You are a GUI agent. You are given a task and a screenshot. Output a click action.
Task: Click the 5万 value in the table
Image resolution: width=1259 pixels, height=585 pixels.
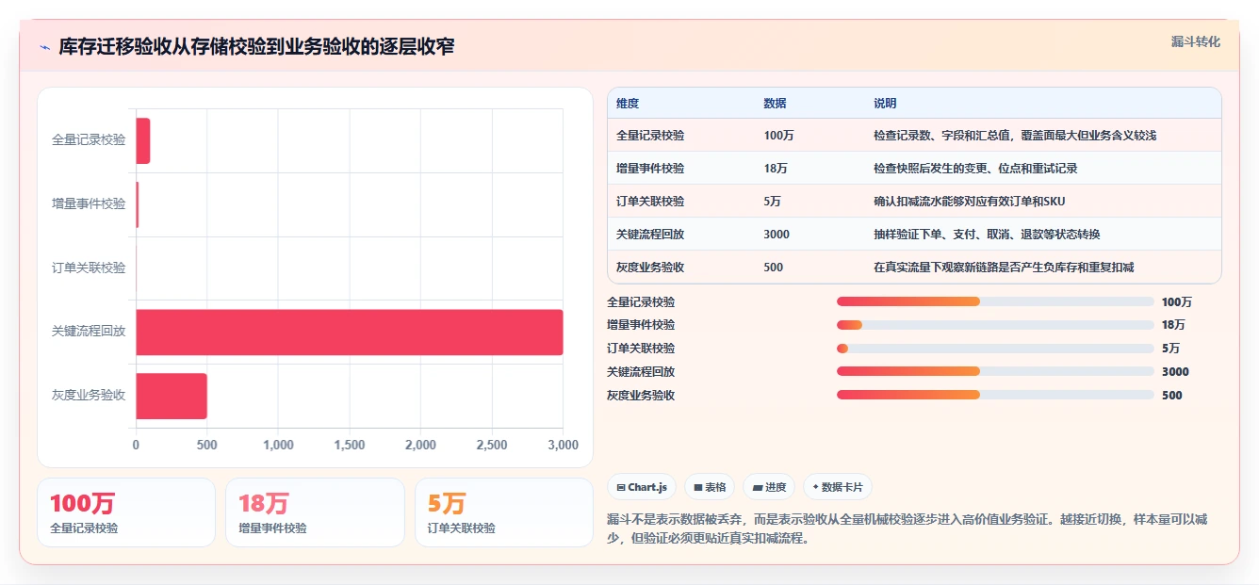773,202
